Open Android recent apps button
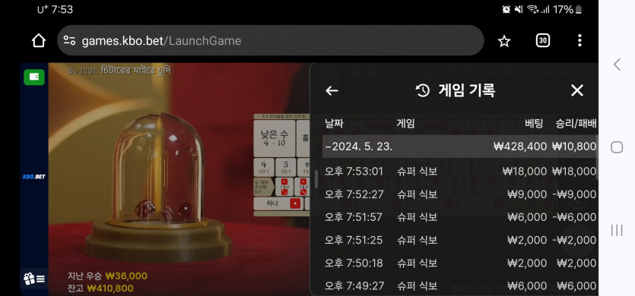Viewport: 635px width, 296px height. tap(617, 231)
